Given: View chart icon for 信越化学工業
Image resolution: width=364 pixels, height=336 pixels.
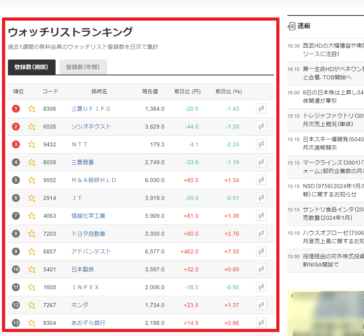Looking at the screenshot, I should point(261,215).
